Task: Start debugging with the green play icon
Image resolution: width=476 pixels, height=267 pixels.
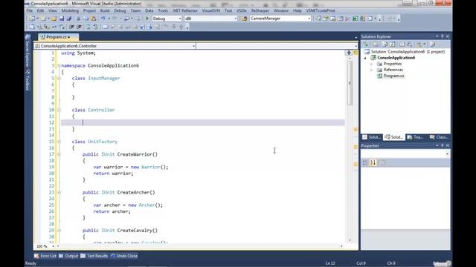Action: click(x=147, y=19)
